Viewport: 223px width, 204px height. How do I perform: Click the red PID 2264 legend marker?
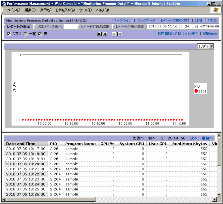(x=196, y=91)
